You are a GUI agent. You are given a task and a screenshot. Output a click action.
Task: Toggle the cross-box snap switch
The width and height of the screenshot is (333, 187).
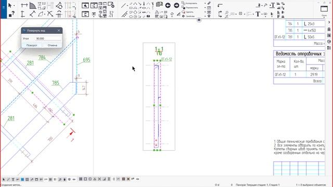tap(81, 179)
